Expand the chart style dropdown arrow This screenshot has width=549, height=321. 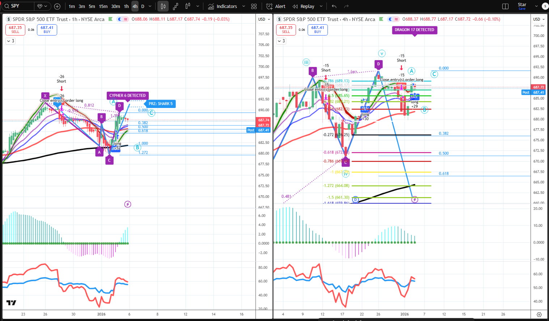[198, 6]
